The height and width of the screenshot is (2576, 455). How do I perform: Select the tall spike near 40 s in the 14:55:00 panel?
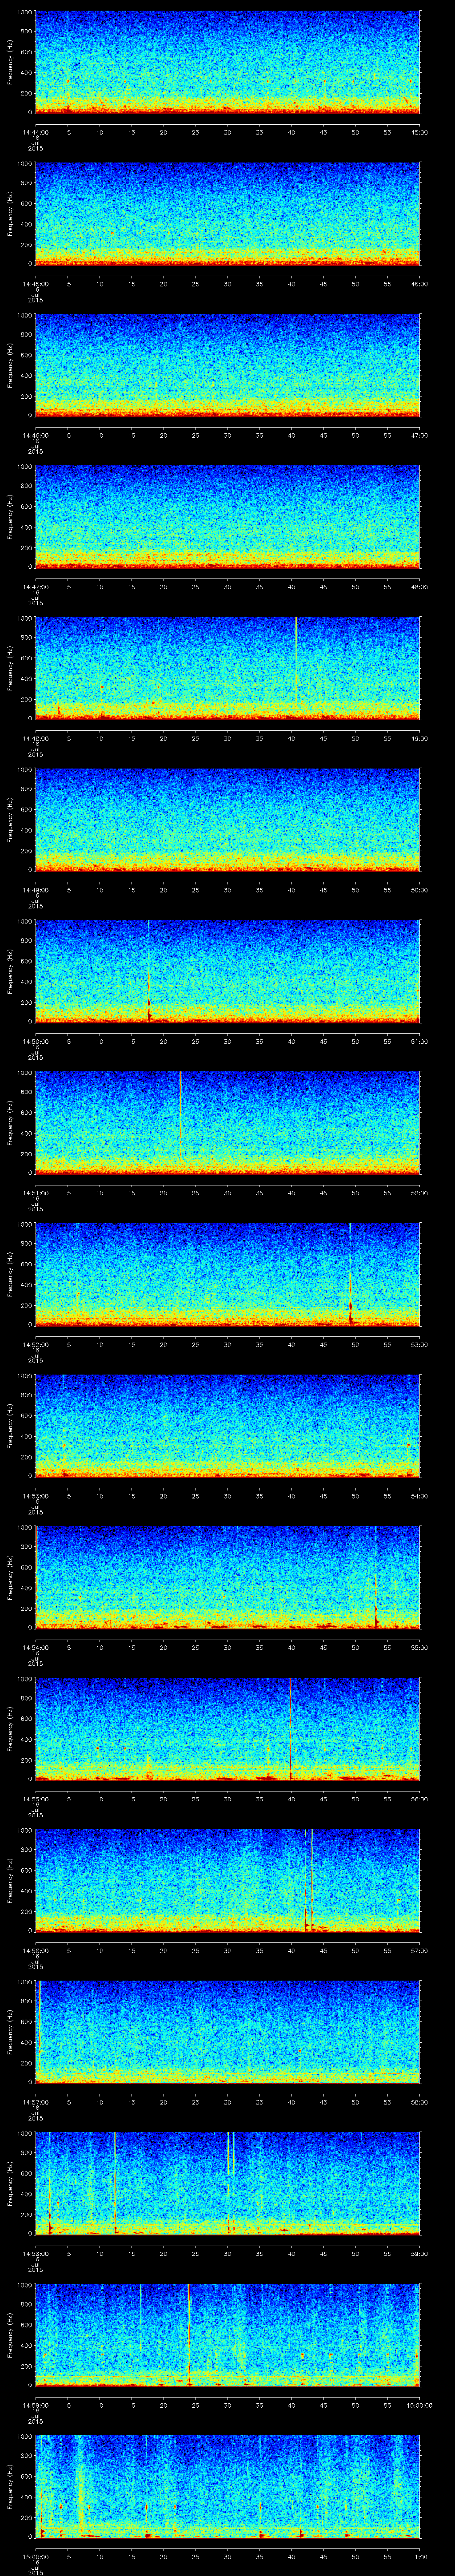point(290,1728)
